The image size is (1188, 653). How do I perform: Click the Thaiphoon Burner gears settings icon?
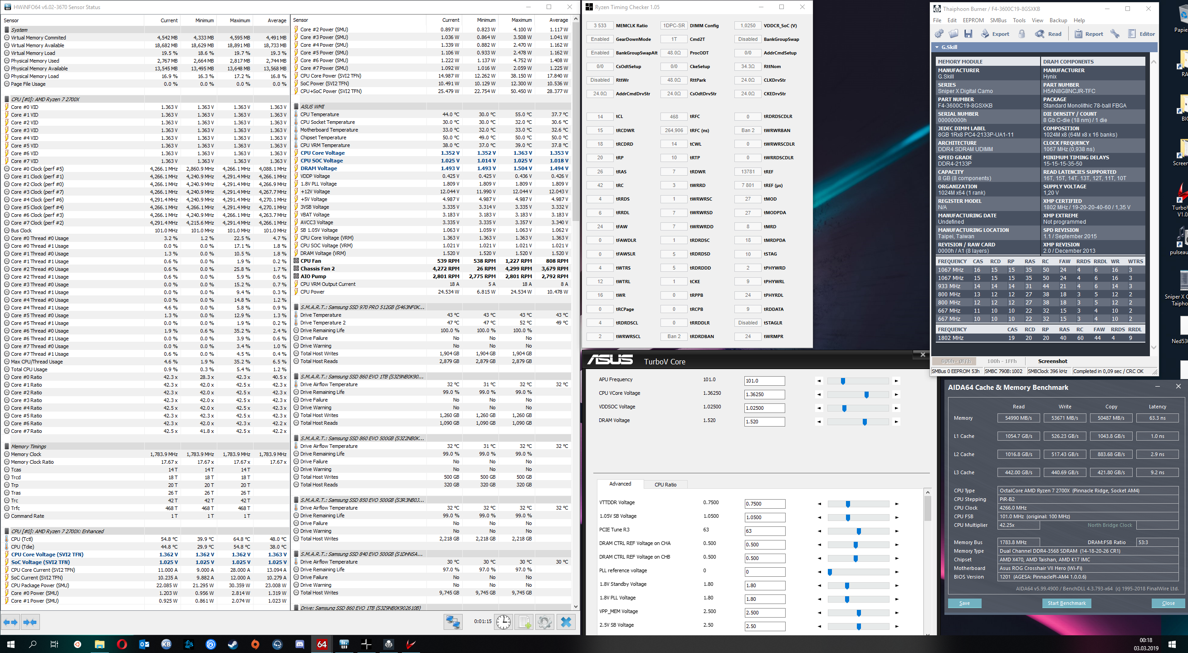point(939,34)
